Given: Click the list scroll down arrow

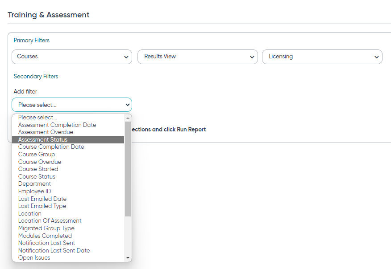Looking at the screenshot, I should tap(128, 258).
